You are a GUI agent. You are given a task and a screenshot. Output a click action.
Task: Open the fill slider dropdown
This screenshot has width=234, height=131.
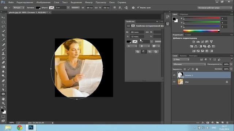231,69
